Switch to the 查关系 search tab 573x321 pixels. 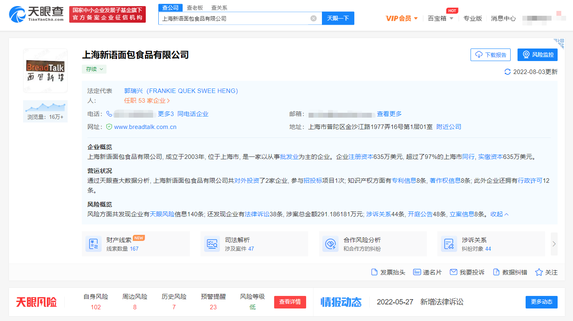pos(219,8)
